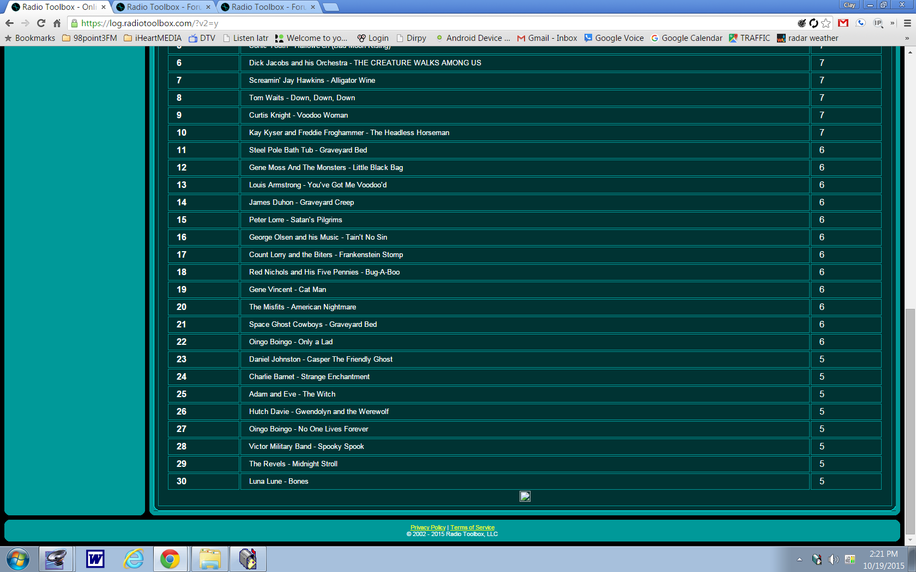Viewport: 916px width, 572px height.
Task: Open the IP lookup extension icon
Action: pos(877,23)
